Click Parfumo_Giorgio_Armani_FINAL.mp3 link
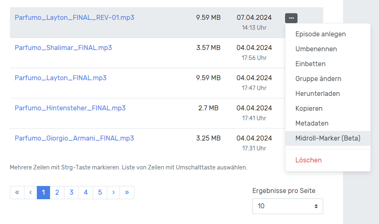 (x=74, y=138)
